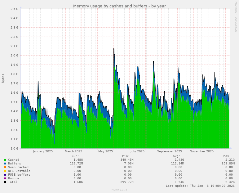239x193 pixels.
Task: Click Cached average value 1.43G
Action: (x=179, y=160)
